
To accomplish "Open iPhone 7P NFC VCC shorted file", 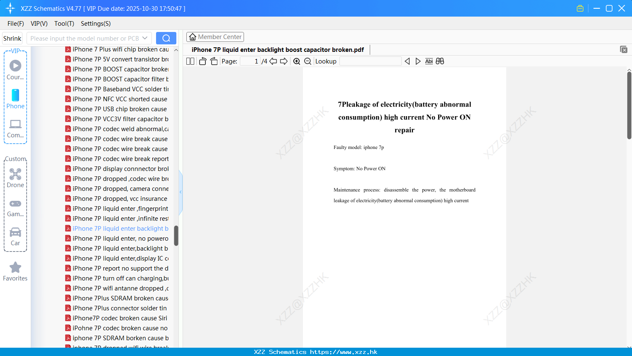I will (x=117, y=99).
